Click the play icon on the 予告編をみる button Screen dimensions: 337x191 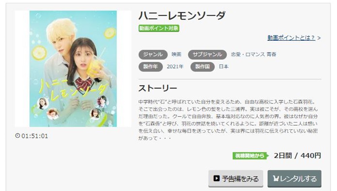[x=216, y=178]
